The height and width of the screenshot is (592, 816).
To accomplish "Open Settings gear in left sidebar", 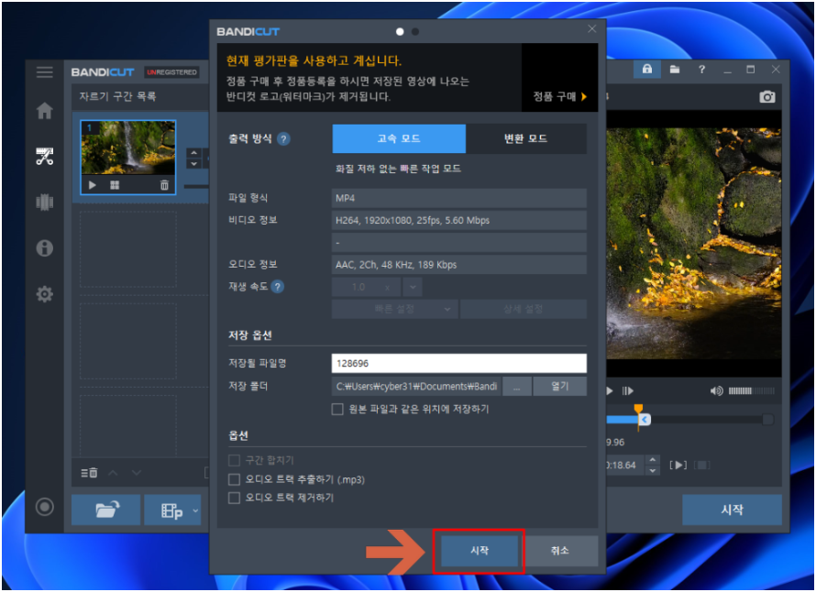I will (45, 294).
